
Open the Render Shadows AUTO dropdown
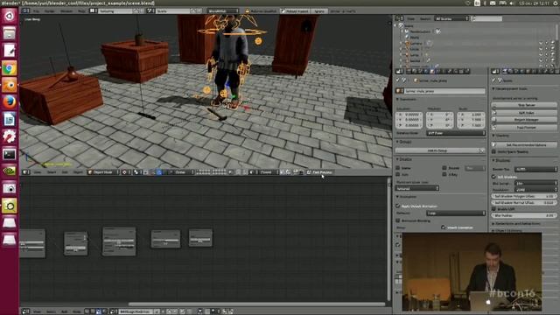point(535,169)
